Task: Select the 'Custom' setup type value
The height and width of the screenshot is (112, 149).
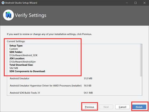Action: coord(14,49)
